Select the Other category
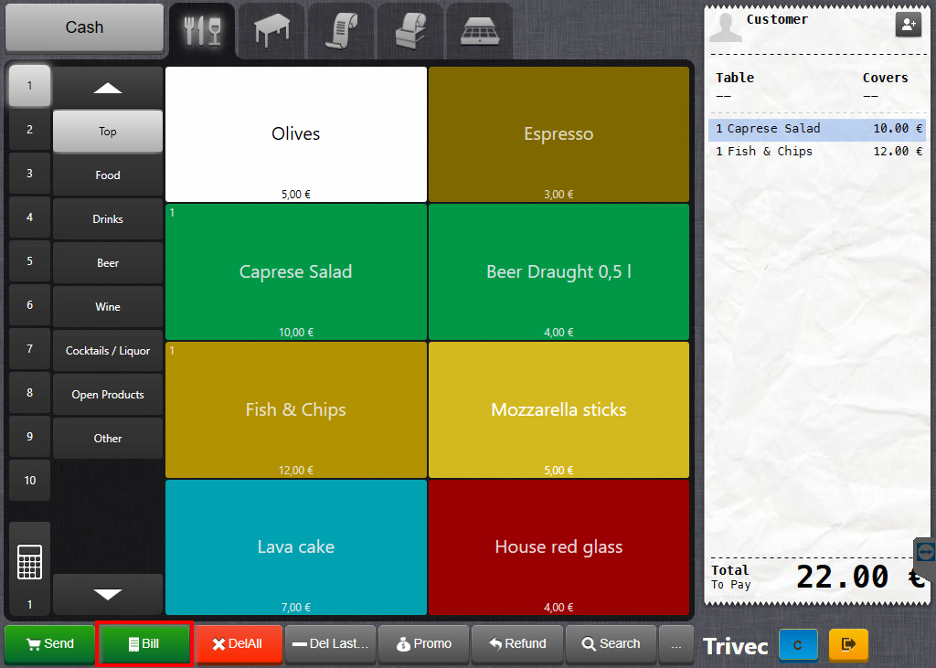The height and width of the screenshot is (668, 936). (x=108, y=439)
